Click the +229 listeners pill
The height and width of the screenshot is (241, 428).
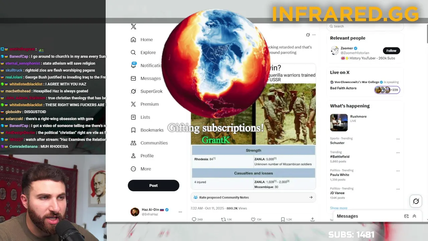(x=387, y=90)
